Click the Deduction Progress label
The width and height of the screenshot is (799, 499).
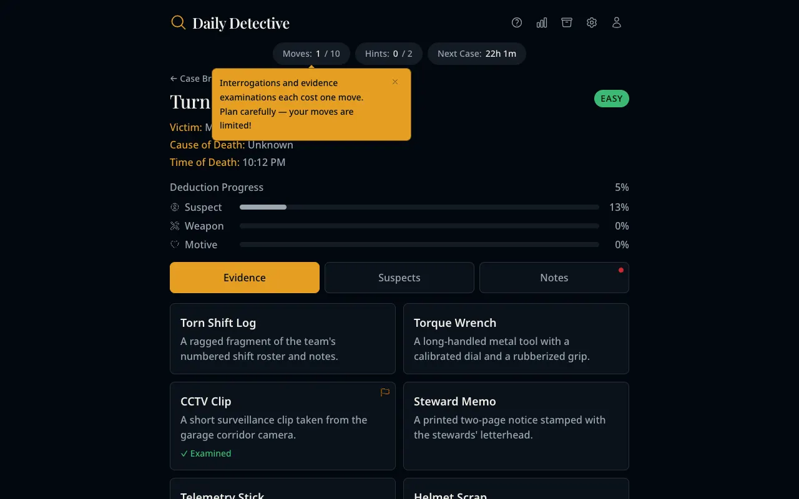tap(217, 187)
